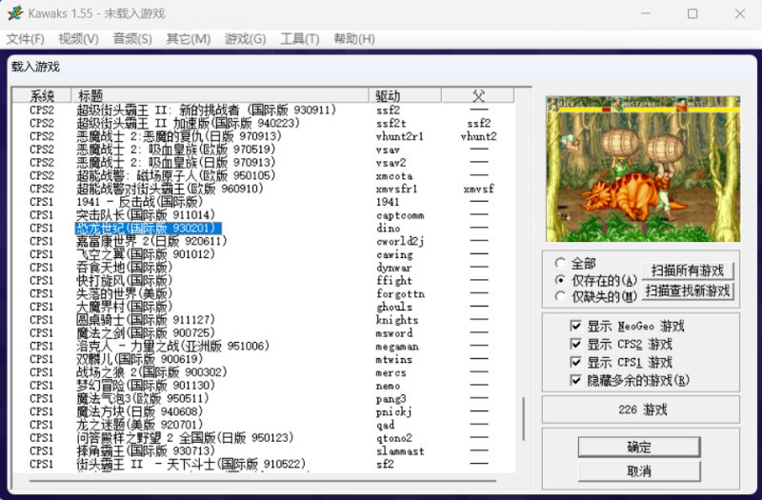Screen dimensions: 762x500
Task: Click the 226 游戏 count field
Action: pos(641,410)
